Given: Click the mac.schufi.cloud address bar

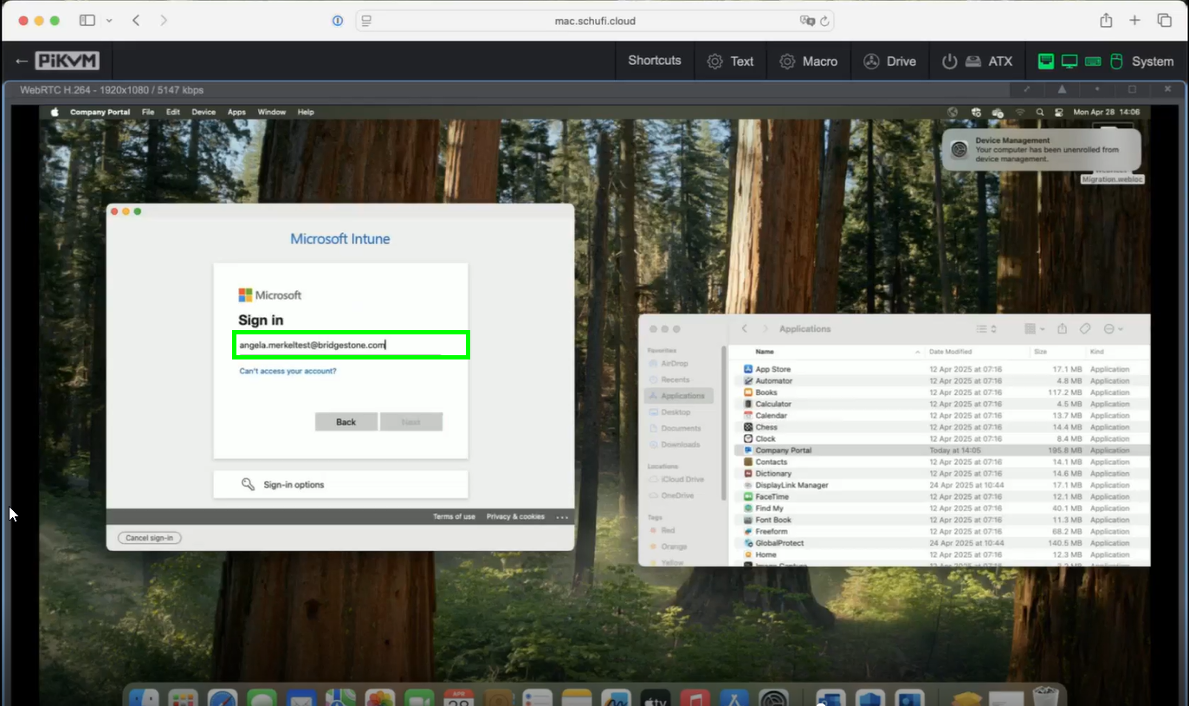Looking at the screenshot, I should click(594, 21).
